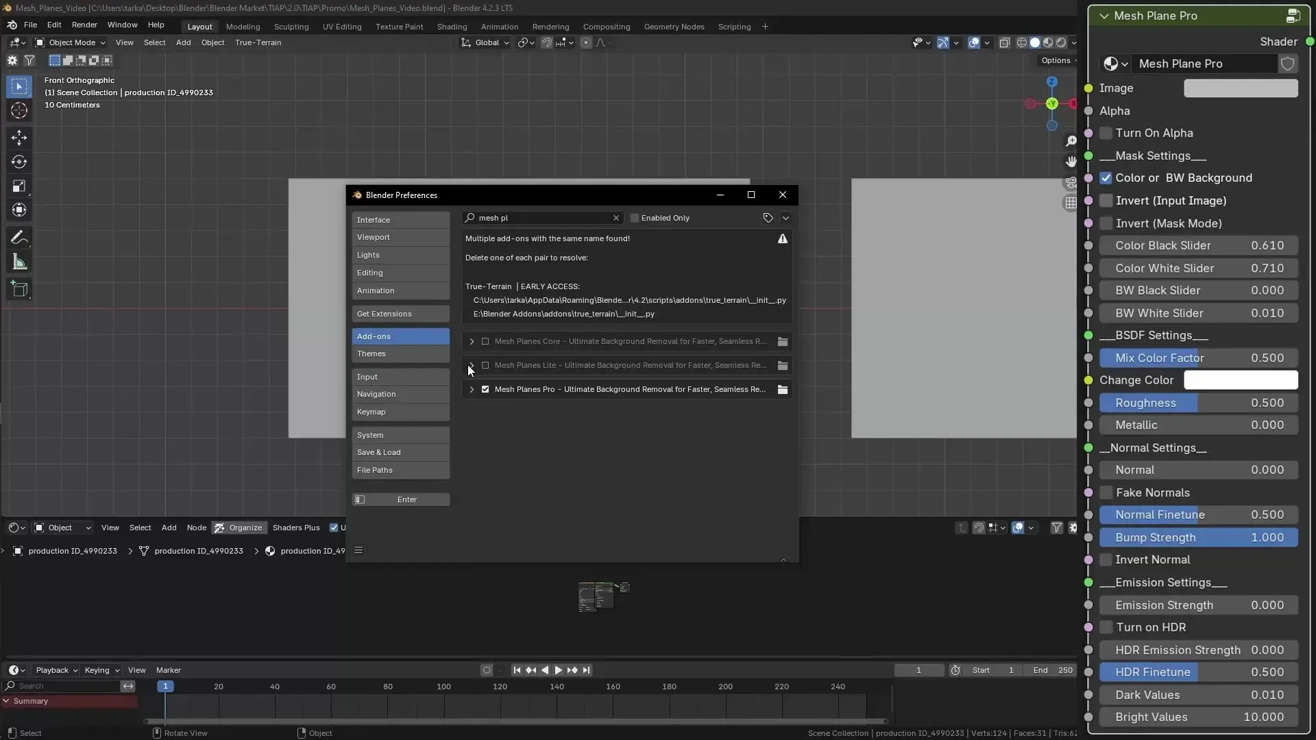Screen dimensions: 1316x740
Task: Click the End frame field
Action: tap(1053, 670)
